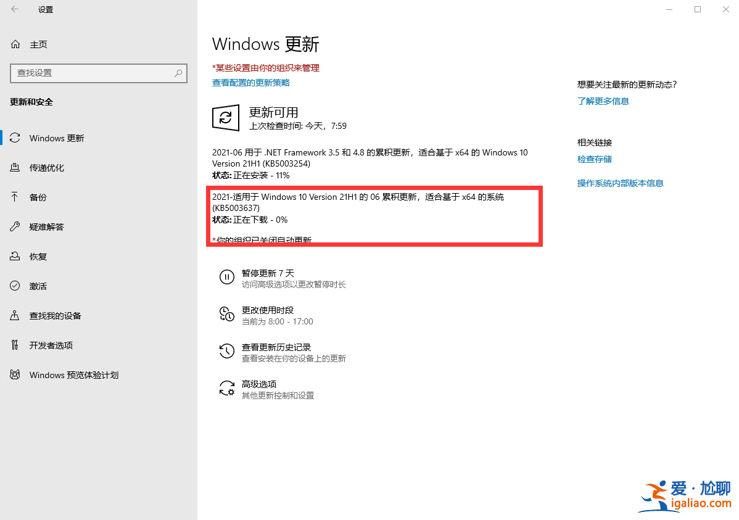Viewport: 739px width, 520px height.
Task: Select 疑难解答 from the sidebar
Action: tap(46, 226)
